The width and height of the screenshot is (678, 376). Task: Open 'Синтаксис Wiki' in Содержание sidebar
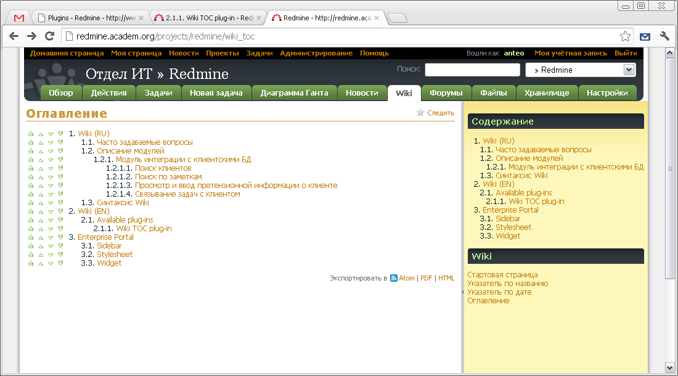tap(521, 176)
